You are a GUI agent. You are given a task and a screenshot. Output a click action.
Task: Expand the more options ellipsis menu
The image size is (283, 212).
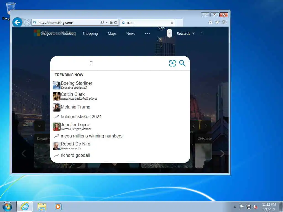click(147, 33)
